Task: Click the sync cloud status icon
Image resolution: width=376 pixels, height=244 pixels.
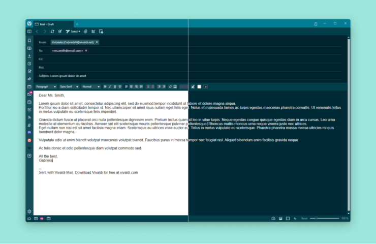Action: pyautogui.click(x=29, y=219)
